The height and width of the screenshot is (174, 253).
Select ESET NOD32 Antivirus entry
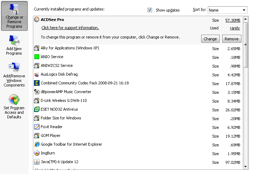point(138,109)
